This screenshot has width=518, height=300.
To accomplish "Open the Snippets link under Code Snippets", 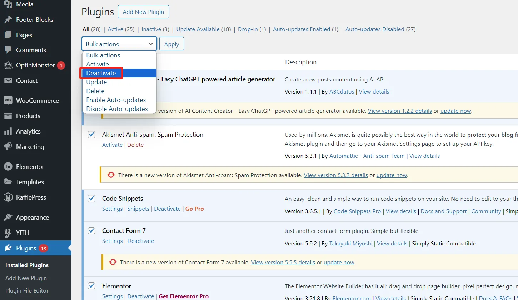I will 138,209.
